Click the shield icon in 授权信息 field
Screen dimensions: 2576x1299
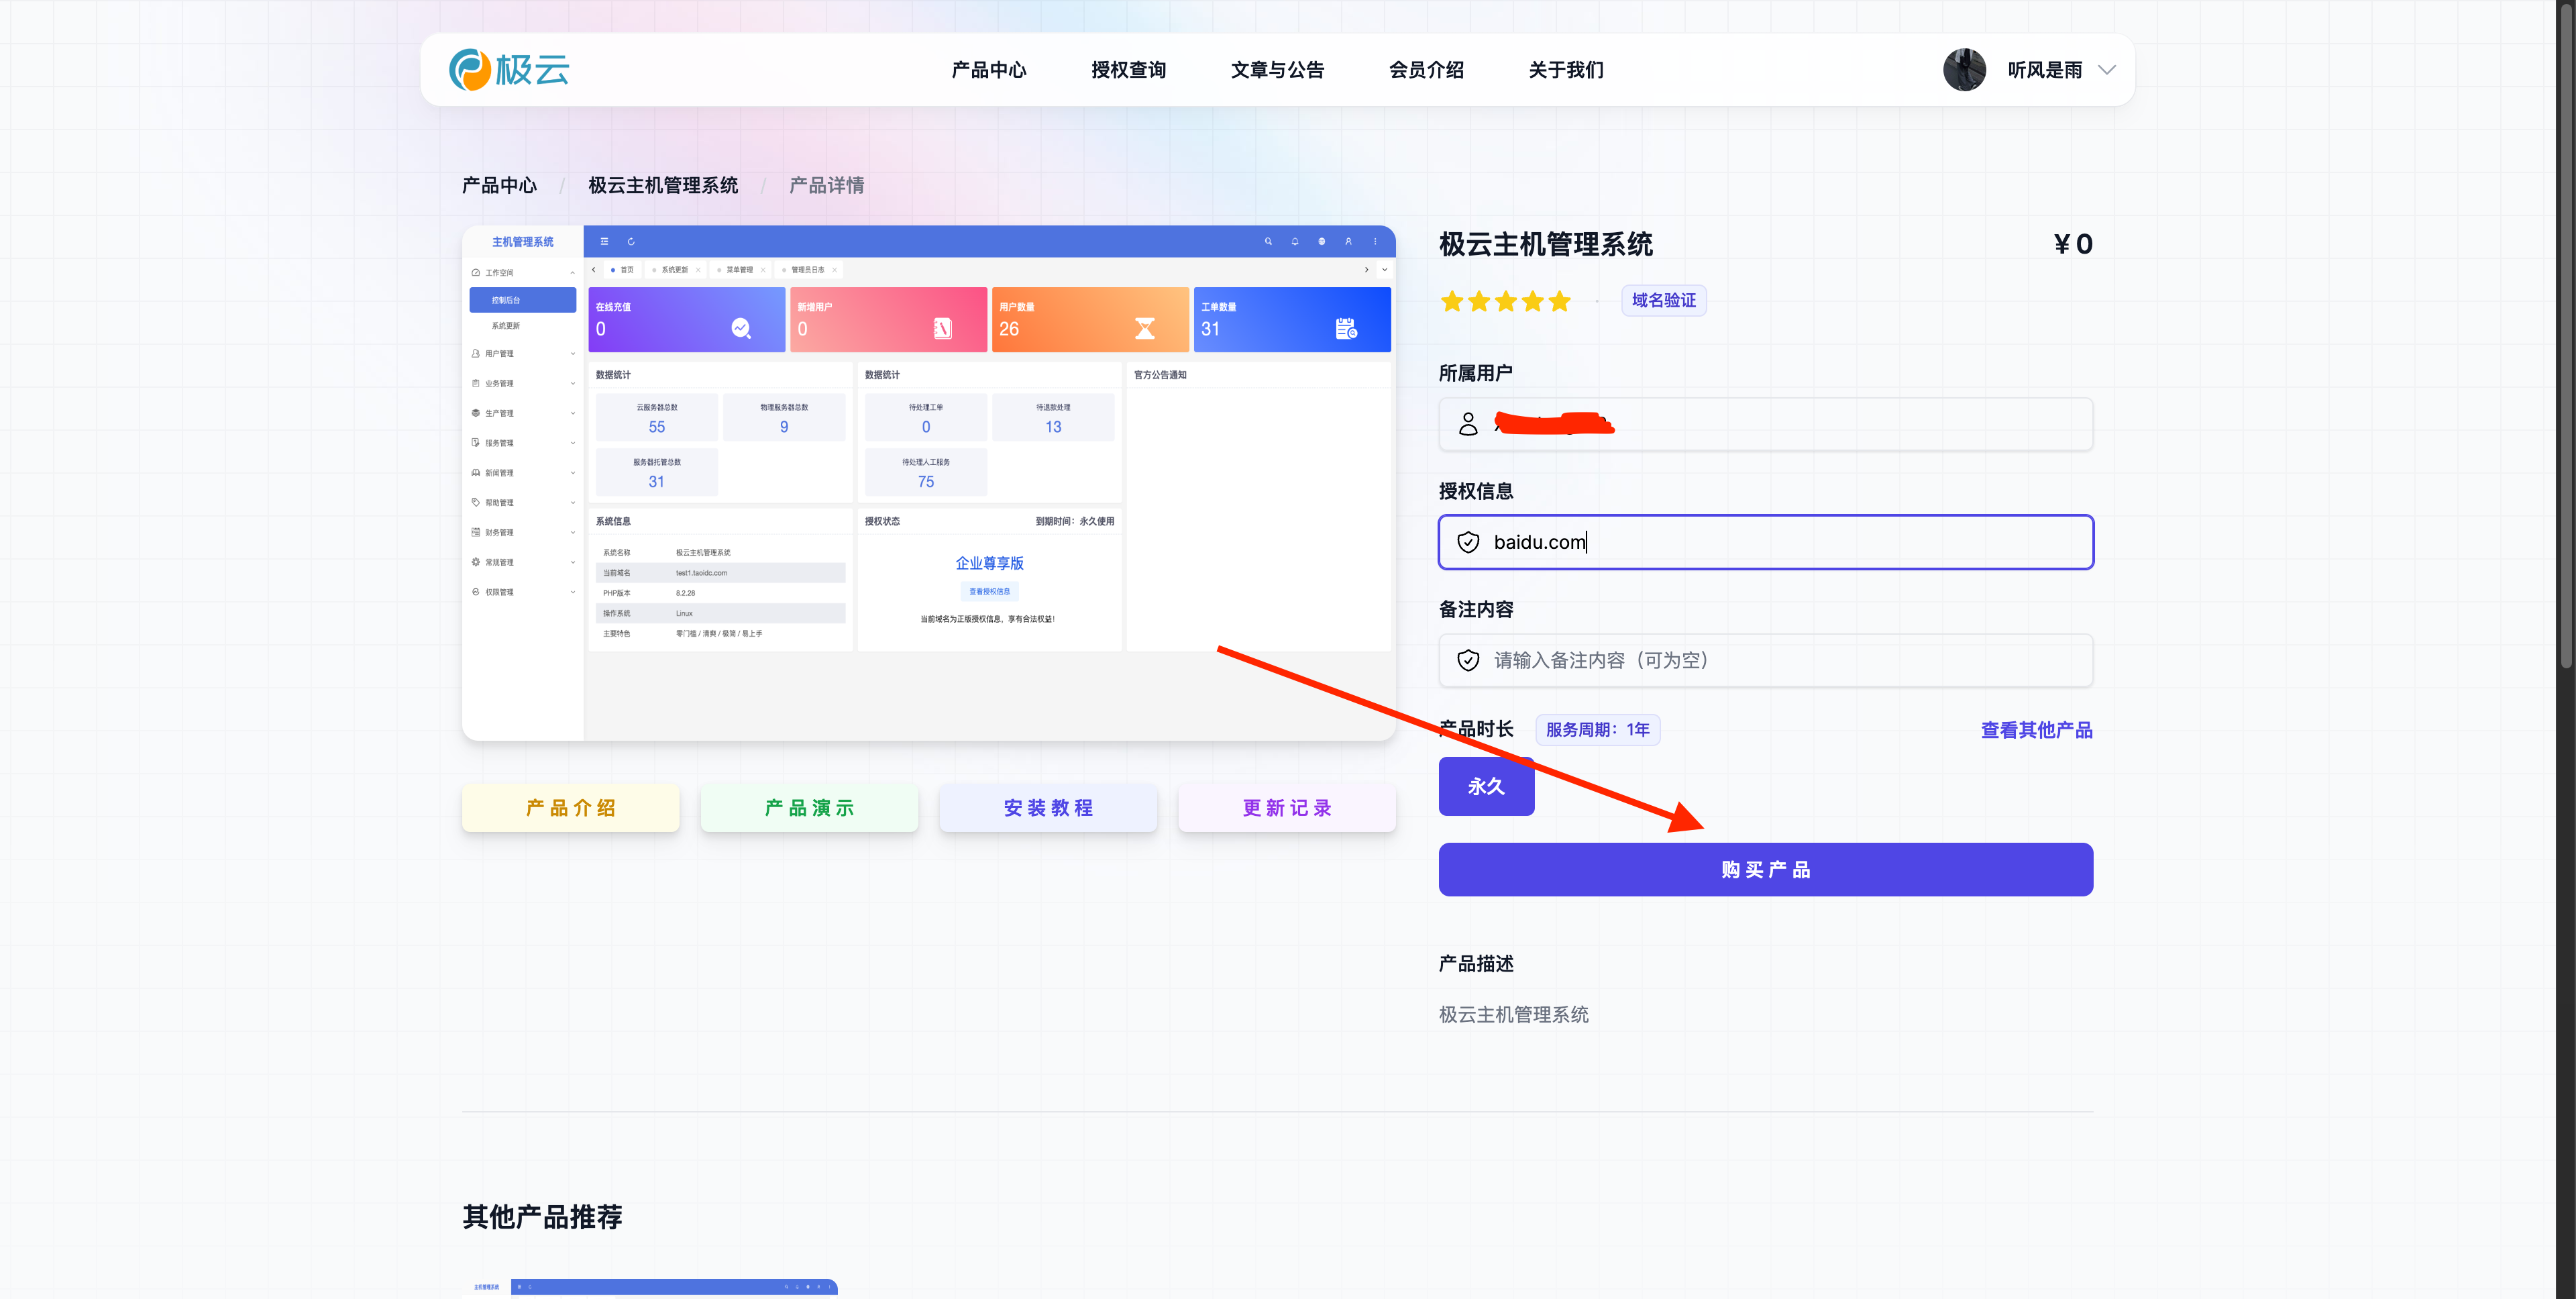click(1468, 542)
